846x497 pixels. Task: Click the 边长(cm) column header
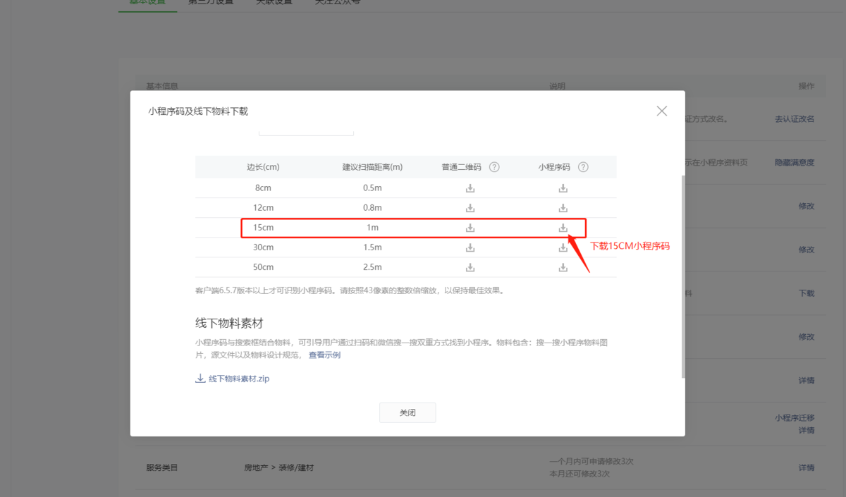(263, 167)
